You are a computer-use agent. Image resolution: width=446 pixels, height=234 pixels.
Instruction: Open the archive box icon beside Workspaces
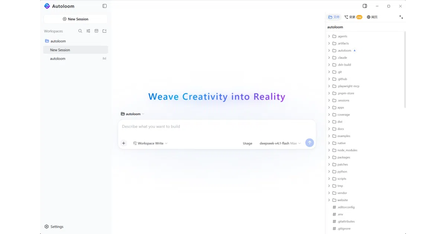[97, 31]
